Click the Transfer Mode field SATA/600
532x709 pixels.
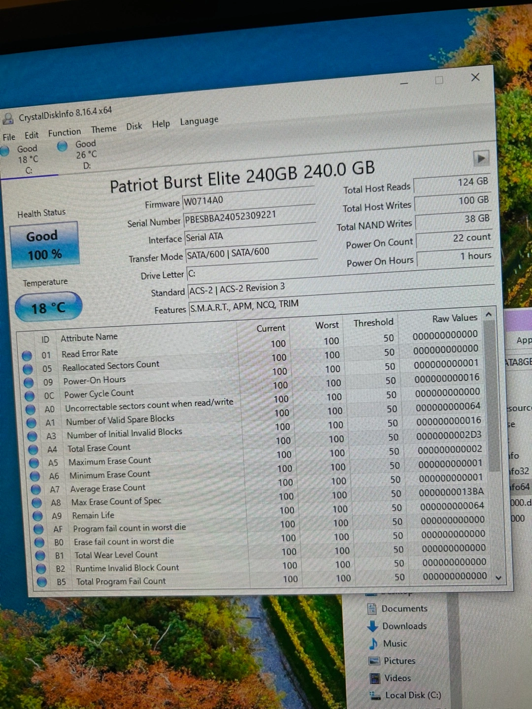[251, 253]
